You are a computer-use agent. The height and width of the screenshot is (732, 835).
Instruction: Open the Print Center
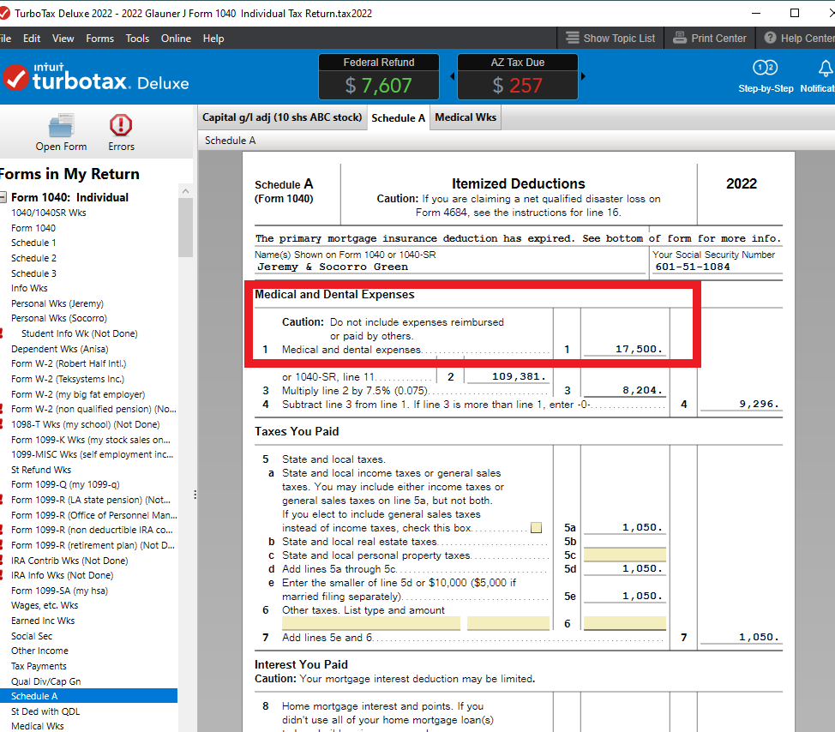coord(710,39)
